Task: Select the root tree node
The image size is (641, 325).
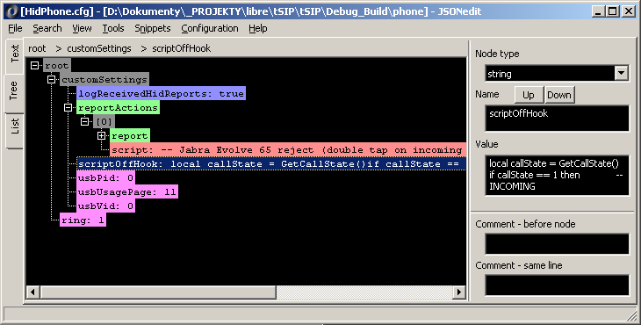Action: pyautogui.click(x=57, y=65)
